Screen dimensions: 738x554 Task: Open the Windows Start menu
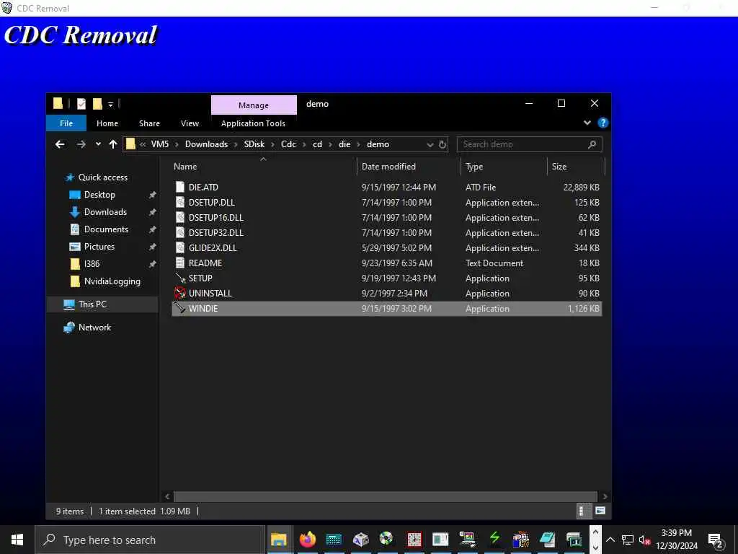(x=17, y=540)
